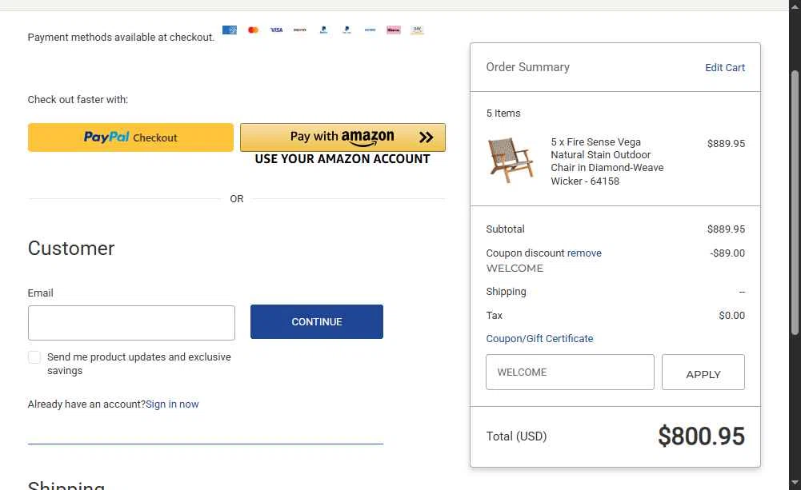Click the "5 Items" count text

pyautogui.click(x=503, y=114)
